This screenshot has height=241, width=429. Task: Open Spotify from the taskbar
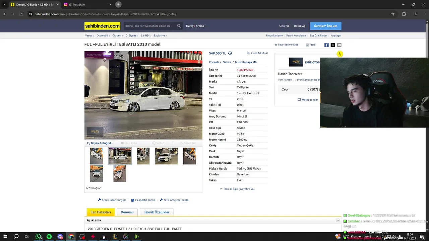pos(49,237)
